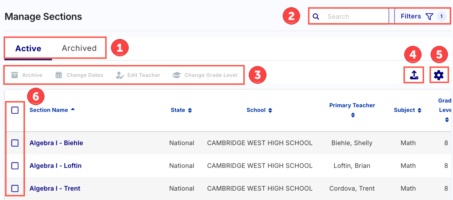Click the Change Grade Level graduation cap icon
The height and width of the screenshot is (200, 453).
[x=177, y=75]
